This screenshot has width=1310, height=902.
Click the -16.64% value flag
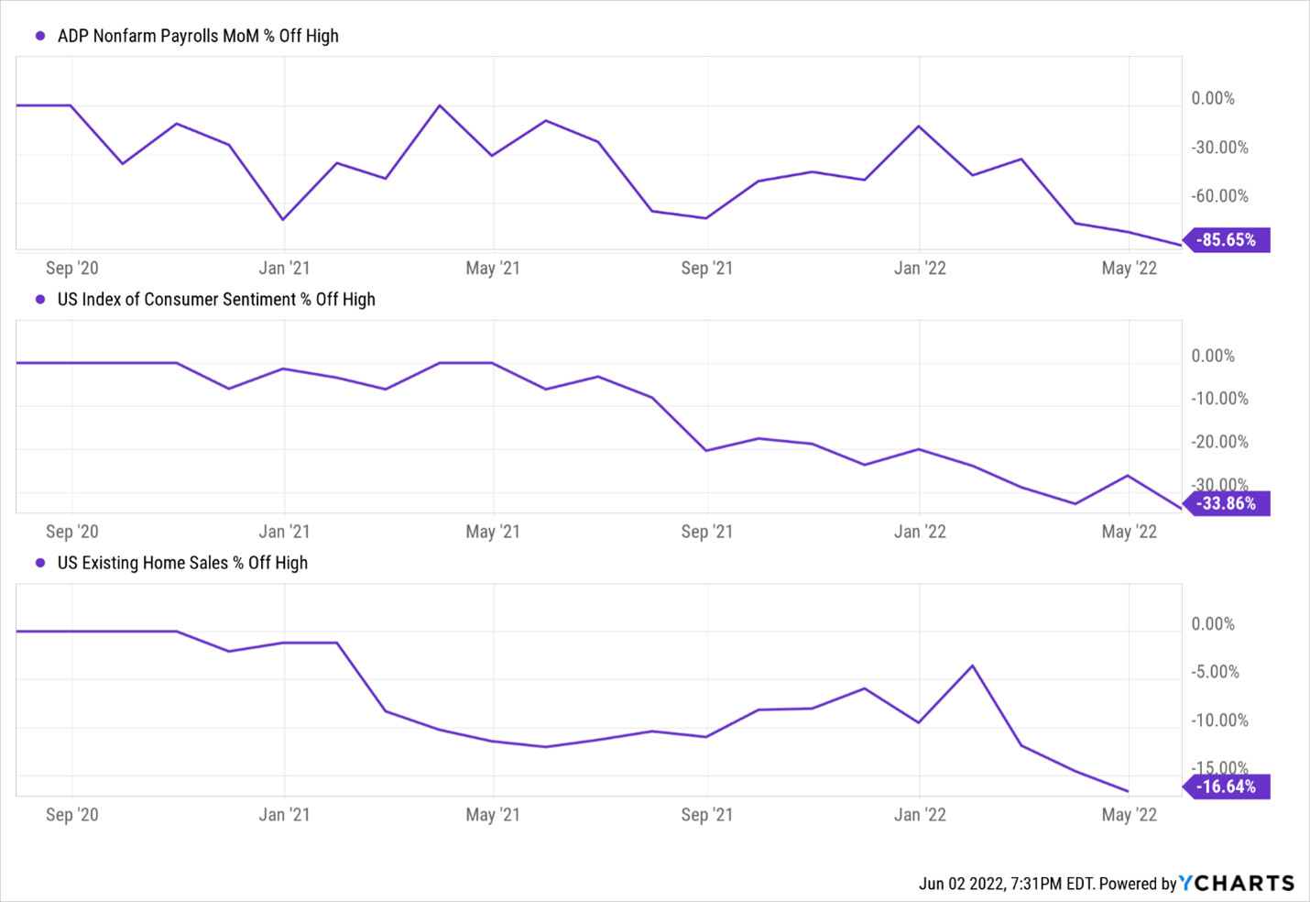(1228, 786)
